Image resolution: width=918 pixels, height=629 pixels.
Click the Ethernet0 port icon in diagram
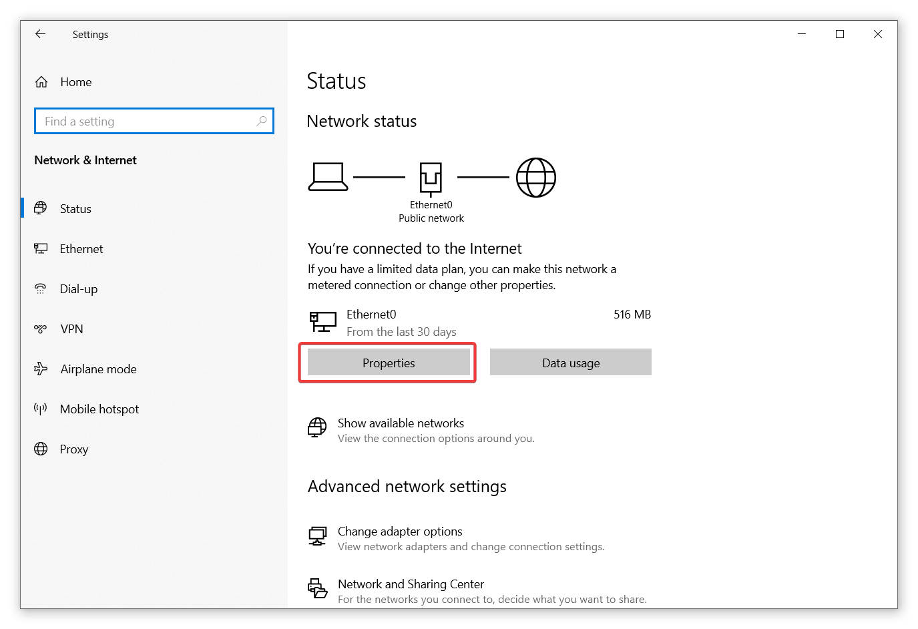pyautogui.click(x=431, y=178)
